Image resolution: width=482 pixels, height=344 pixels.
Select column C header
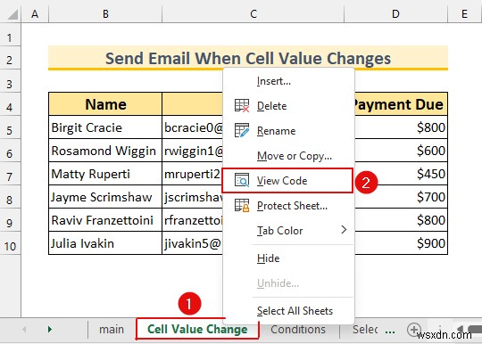coord(253,14)
